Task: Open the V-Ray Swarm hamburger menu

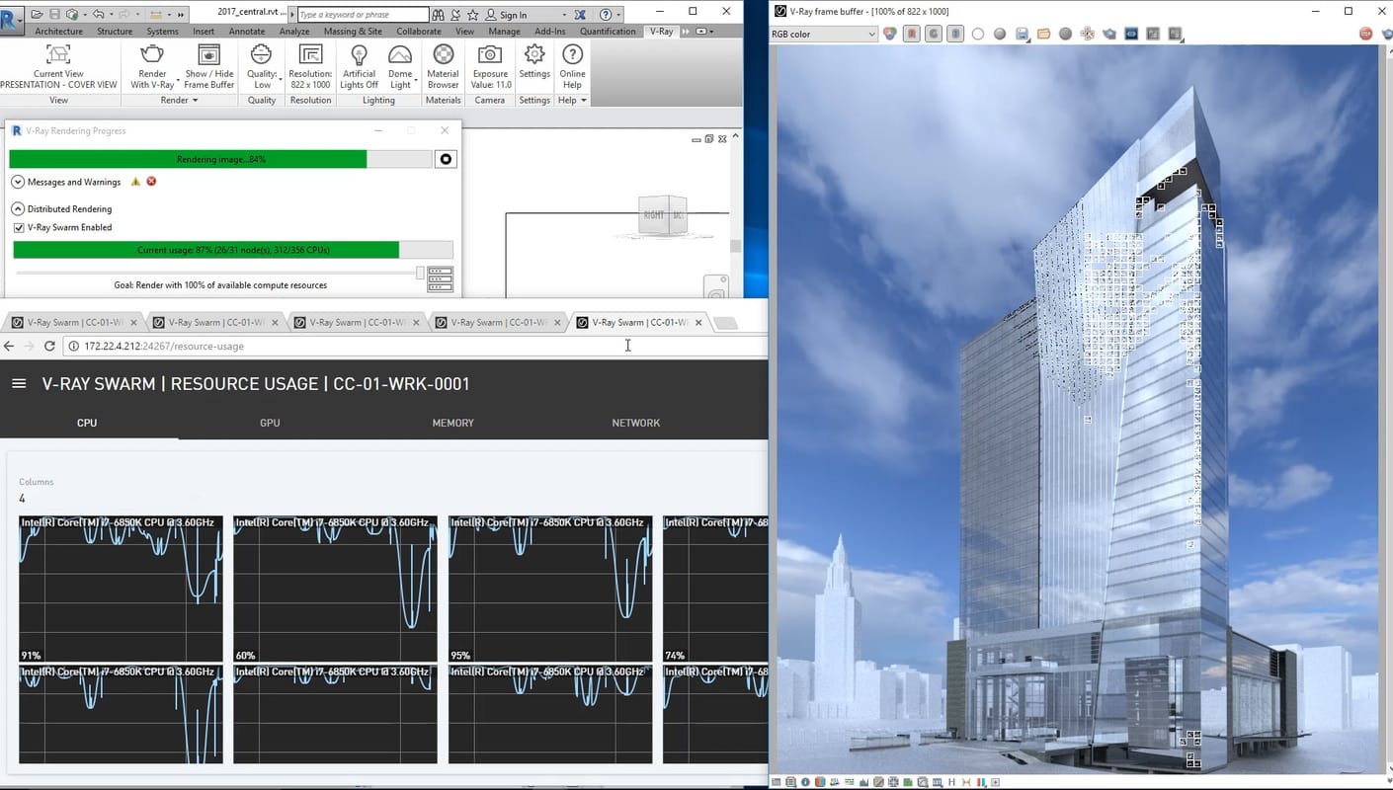Action: [x=19, y=383]
